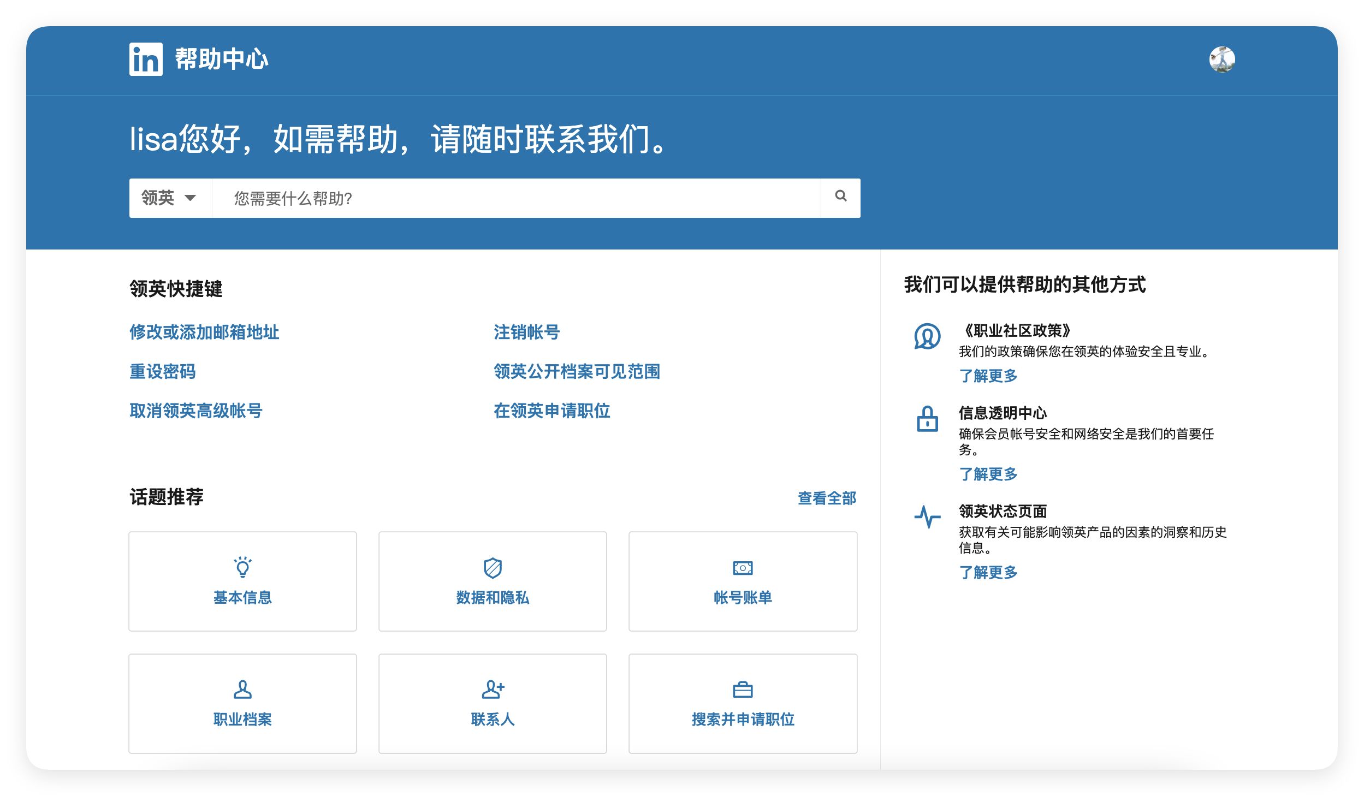This screenshot has height=796, width=1364.
Task: Click the pulse icon for 领英状态页面
Action: (927, 516)
